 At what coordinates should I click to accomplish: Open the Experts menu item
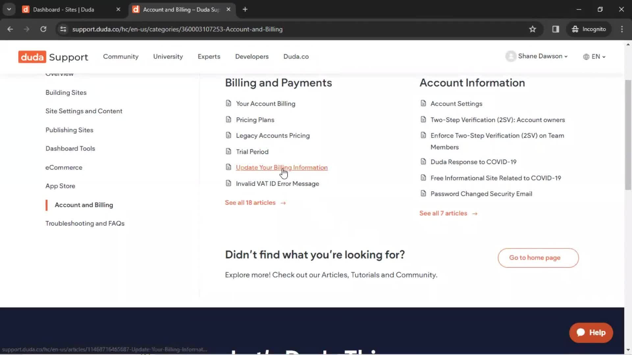[x=209, y=57]
